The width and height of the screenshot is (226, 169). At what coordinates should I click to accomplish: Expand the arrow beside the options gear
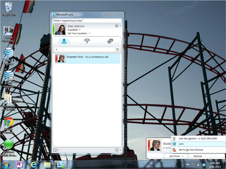click(x=120, y=26)
